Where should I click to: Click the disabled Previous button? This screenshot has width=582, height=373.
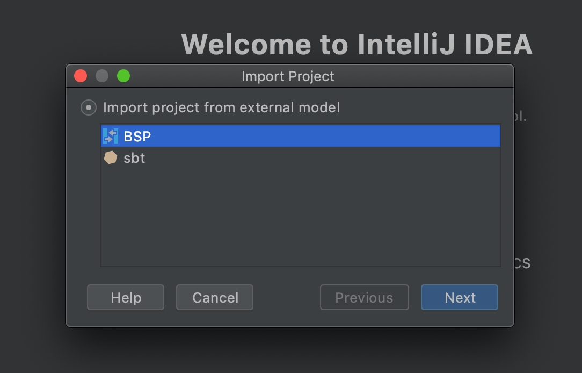(365, 297)
